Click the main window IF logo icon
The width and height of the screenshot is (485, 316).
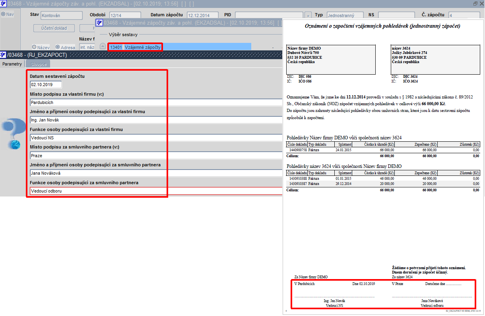point(4,4)
